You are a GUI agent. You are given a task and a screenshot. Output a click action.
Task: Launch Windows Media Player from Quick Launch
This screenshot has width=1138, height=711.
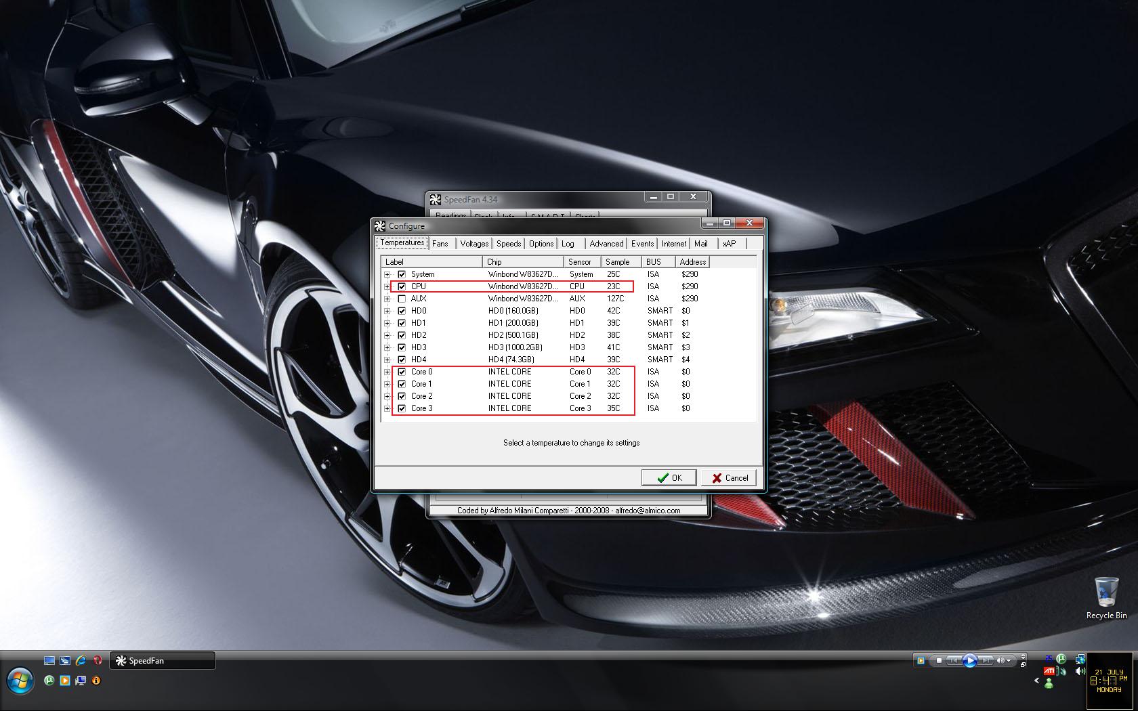(x=65, y=681)
